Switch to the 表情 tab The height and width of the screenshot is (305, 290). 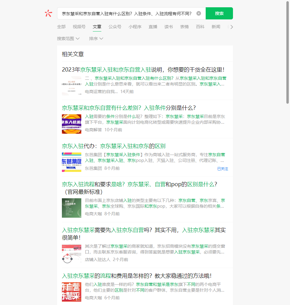184,27
